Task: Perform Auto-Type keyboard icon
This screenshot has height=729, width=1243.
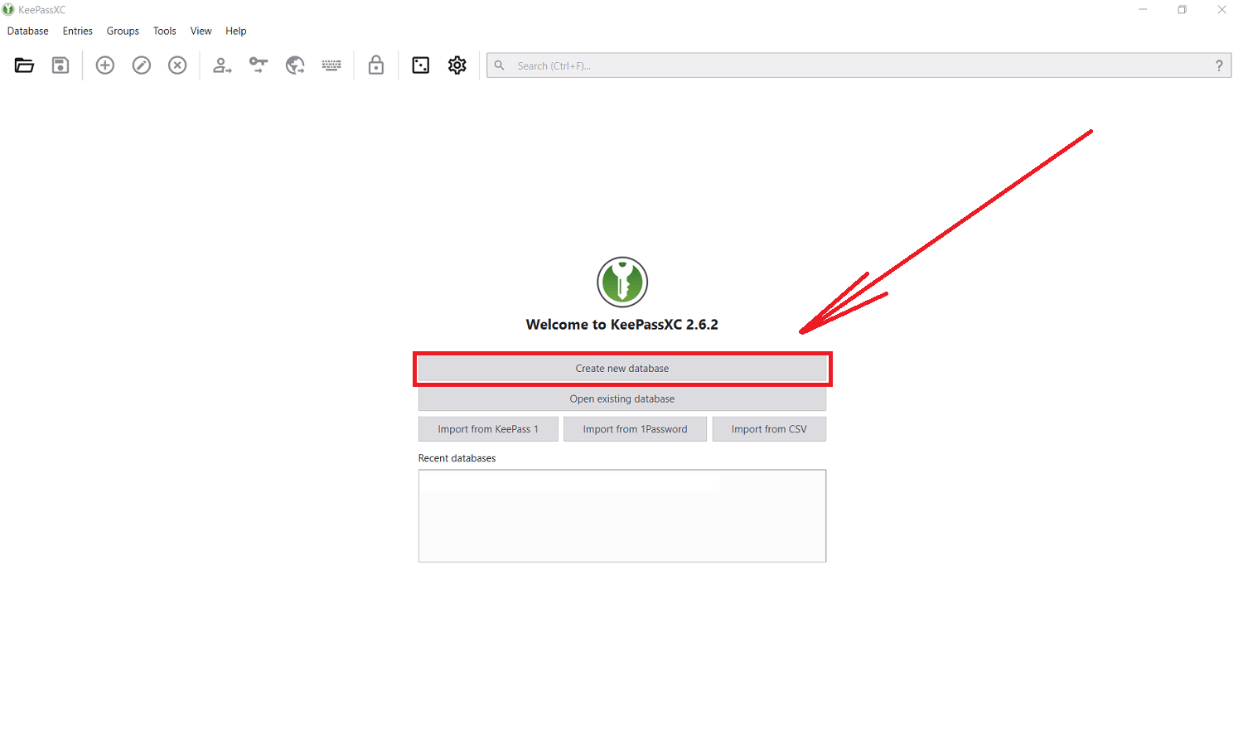Action: (x=331, y=65)
